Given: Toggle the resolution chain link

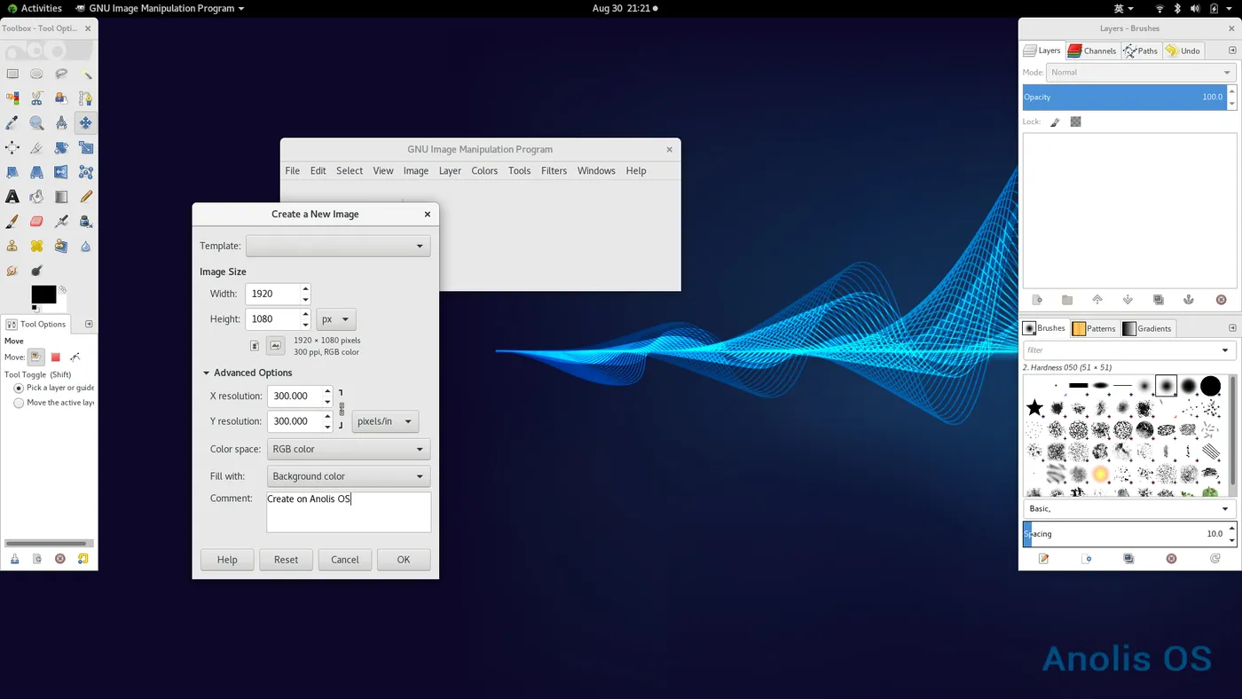Looking at the screenshot, I should 342,409.
